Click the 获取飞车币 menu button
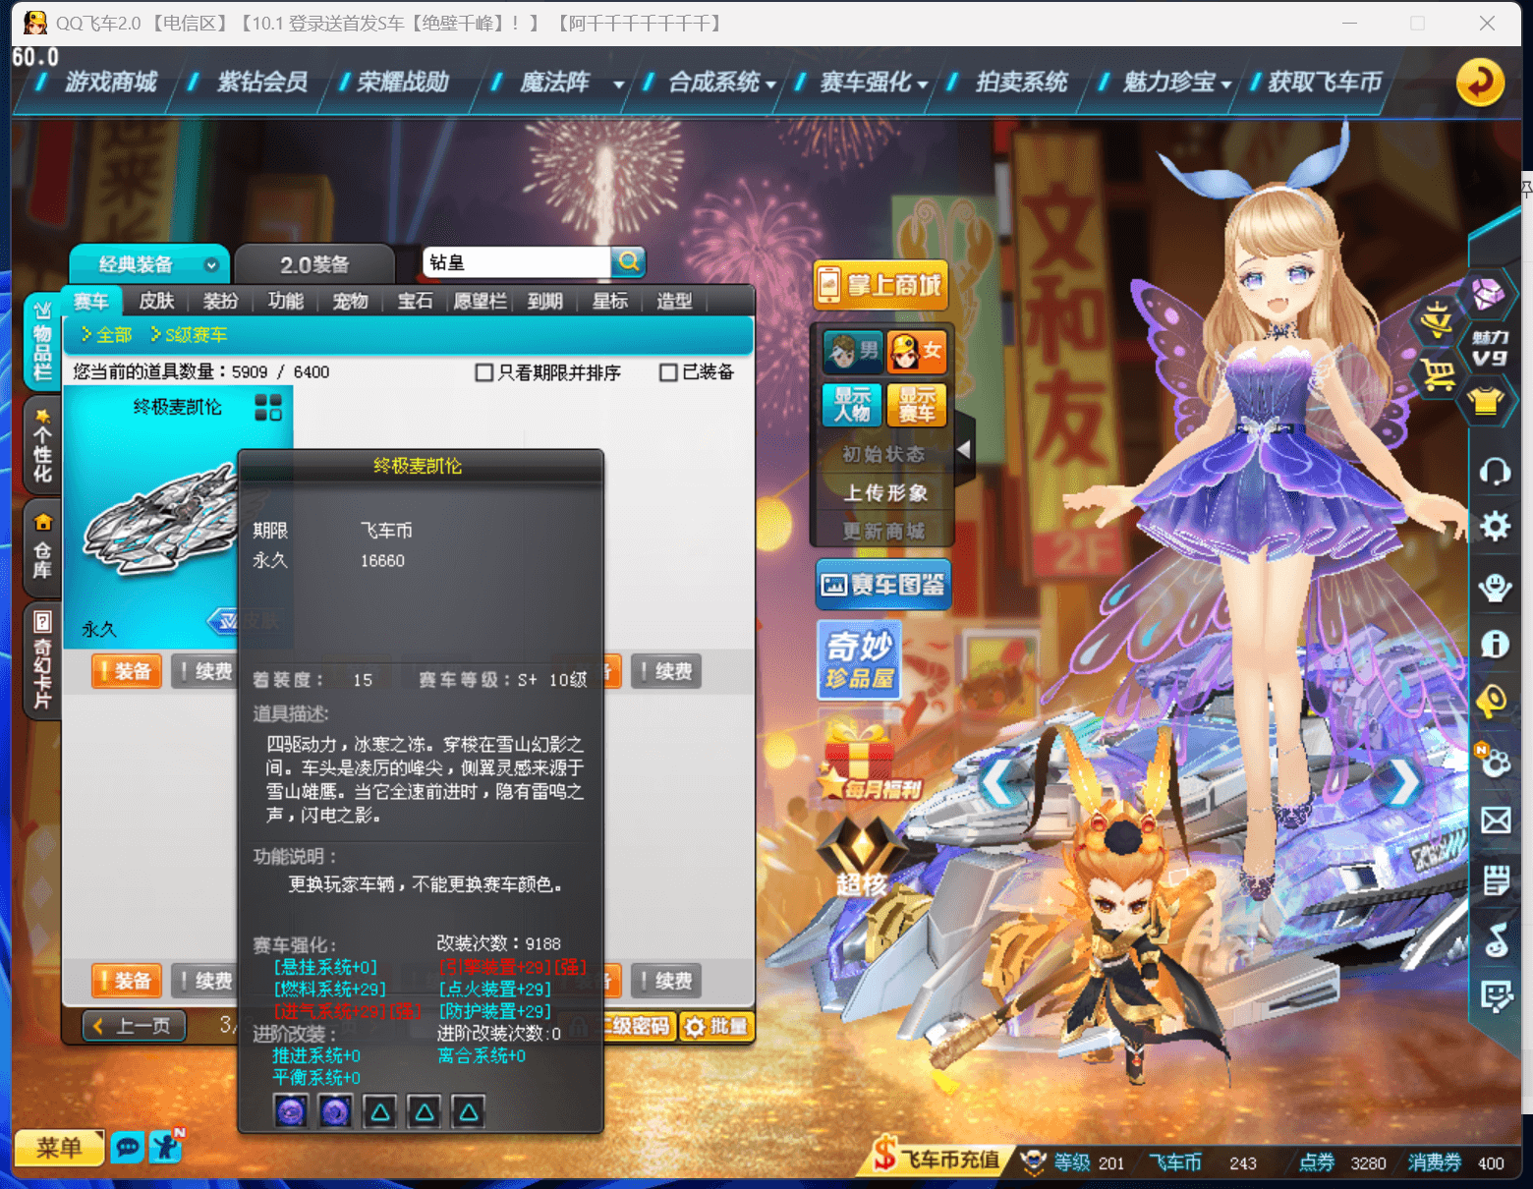 pyautogui.click(x=1325, y=82)
